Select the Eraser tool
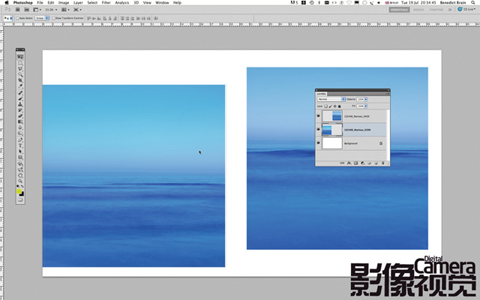 (20, 115)
